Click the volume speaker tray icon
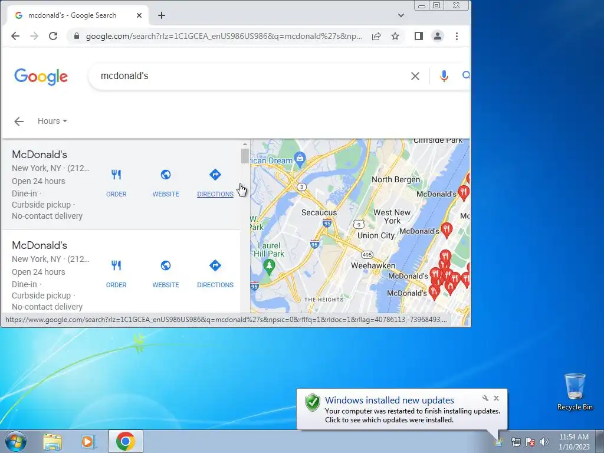 click(x=544, y=442)
